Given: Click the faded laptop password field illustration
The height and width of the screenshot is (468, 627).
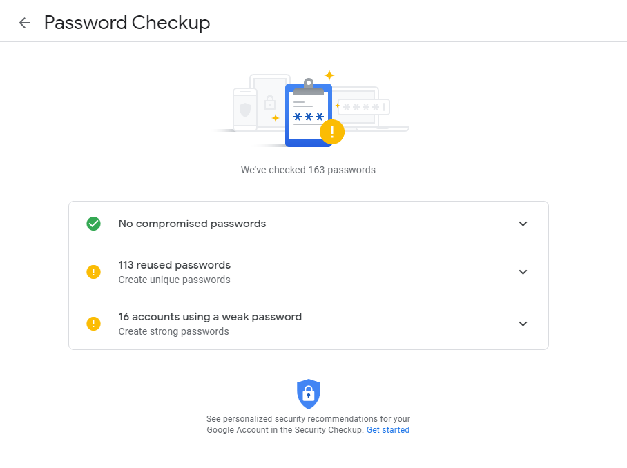Looking at the screenshot, I should (x=370, y=108).
